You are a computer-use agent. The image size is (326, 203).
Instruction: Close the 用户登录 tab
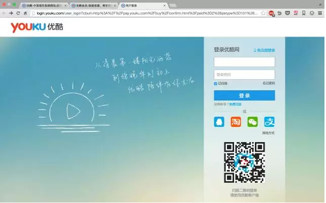(165, 6)
